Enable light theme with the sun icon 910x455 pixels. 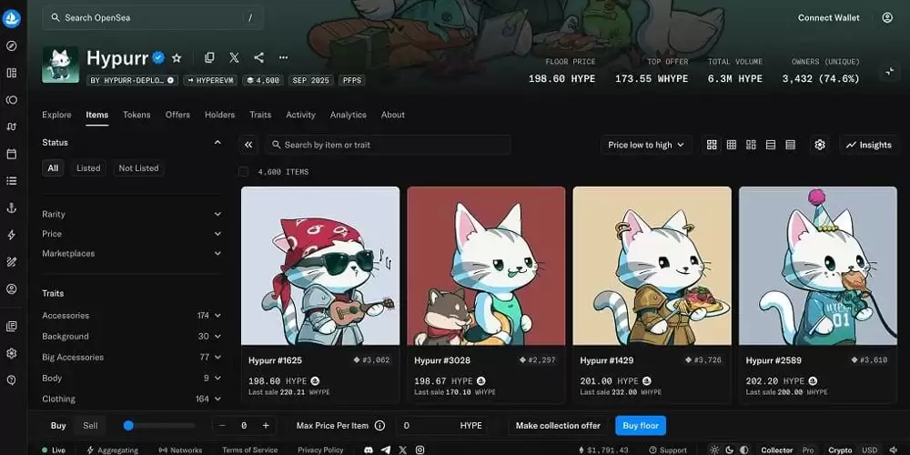[x=713, y=450]
